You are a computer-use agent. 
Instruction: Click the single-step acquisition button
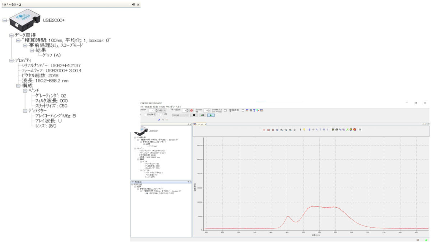click(203, 115)
